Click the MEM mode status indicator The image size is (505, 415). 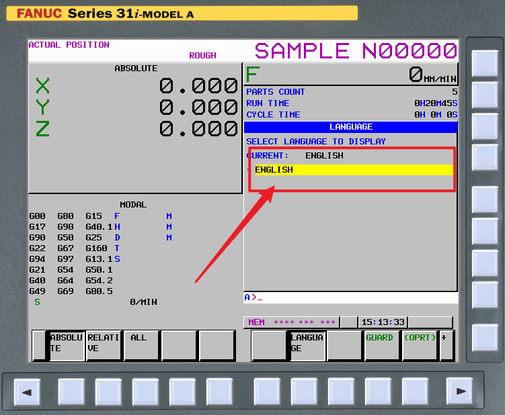(256, 322)
